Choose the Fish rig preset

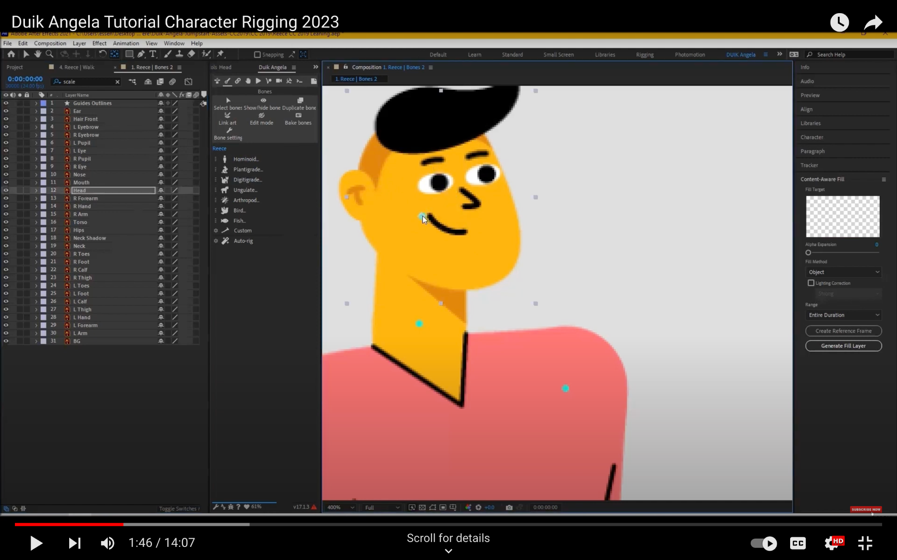[239, 220]
